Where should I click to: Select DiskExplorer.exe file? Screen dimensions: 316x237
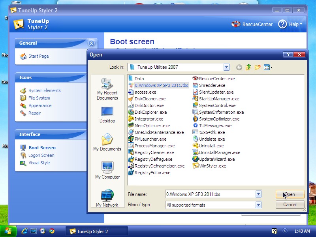pos(147,112)
